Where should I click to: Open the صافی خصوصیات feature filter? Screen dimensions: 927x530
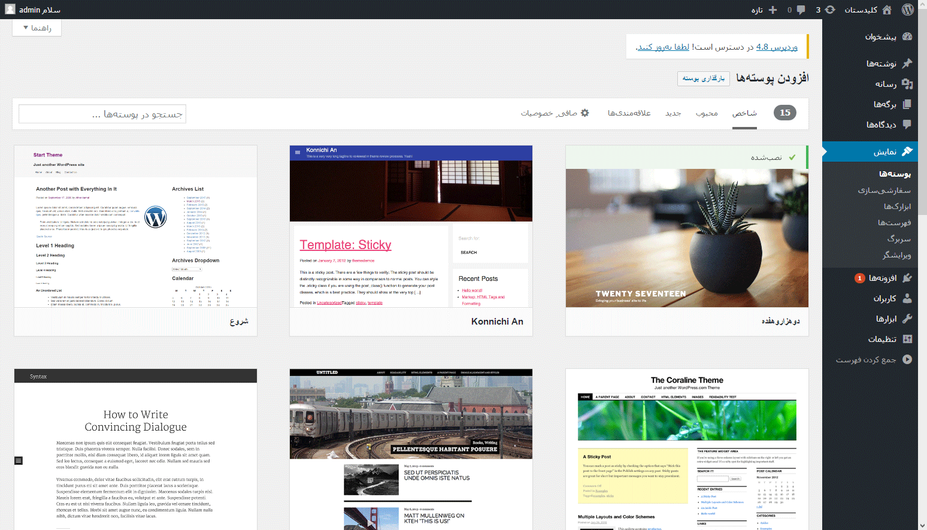click(555, 113)
